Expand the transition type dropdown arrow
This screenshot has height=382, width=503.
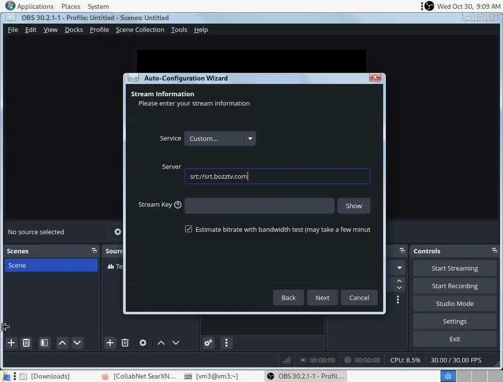pos(399,268)
